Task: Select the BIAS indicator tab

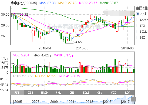Action: [86, 93]
